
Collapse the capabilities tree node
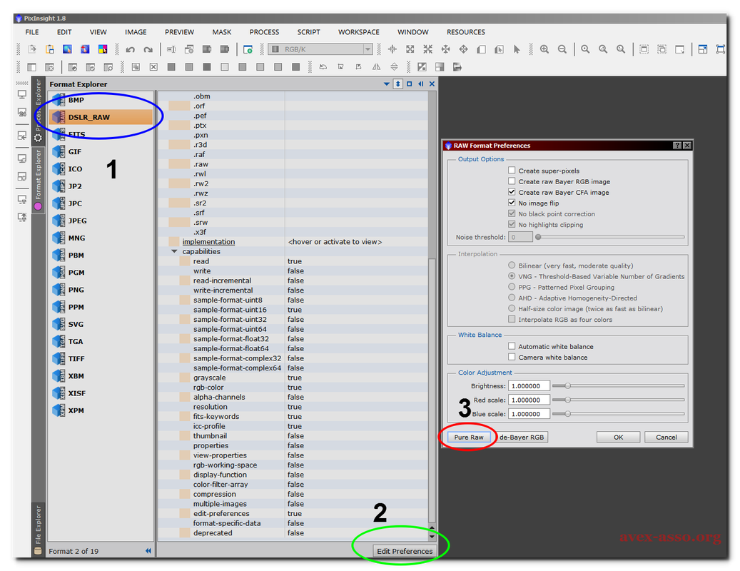point(174,251)
